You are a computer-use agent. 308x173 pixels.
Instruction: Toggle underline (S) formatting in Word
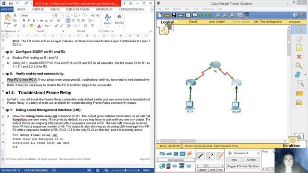point(34,20)
